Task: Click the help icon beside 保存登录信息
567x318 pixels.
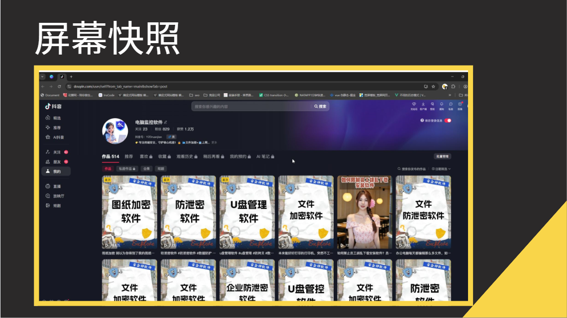Action: point(422,121)
